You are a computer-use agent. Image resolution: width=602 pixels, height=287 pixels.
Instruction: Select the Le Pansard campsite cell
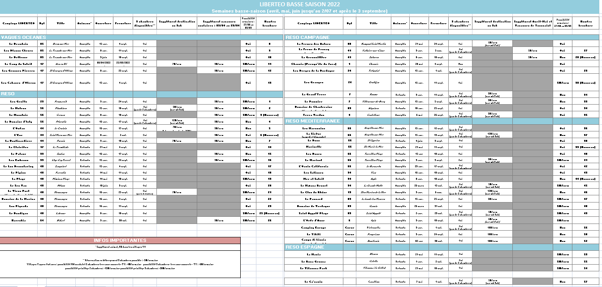click(x=314, y=199)
